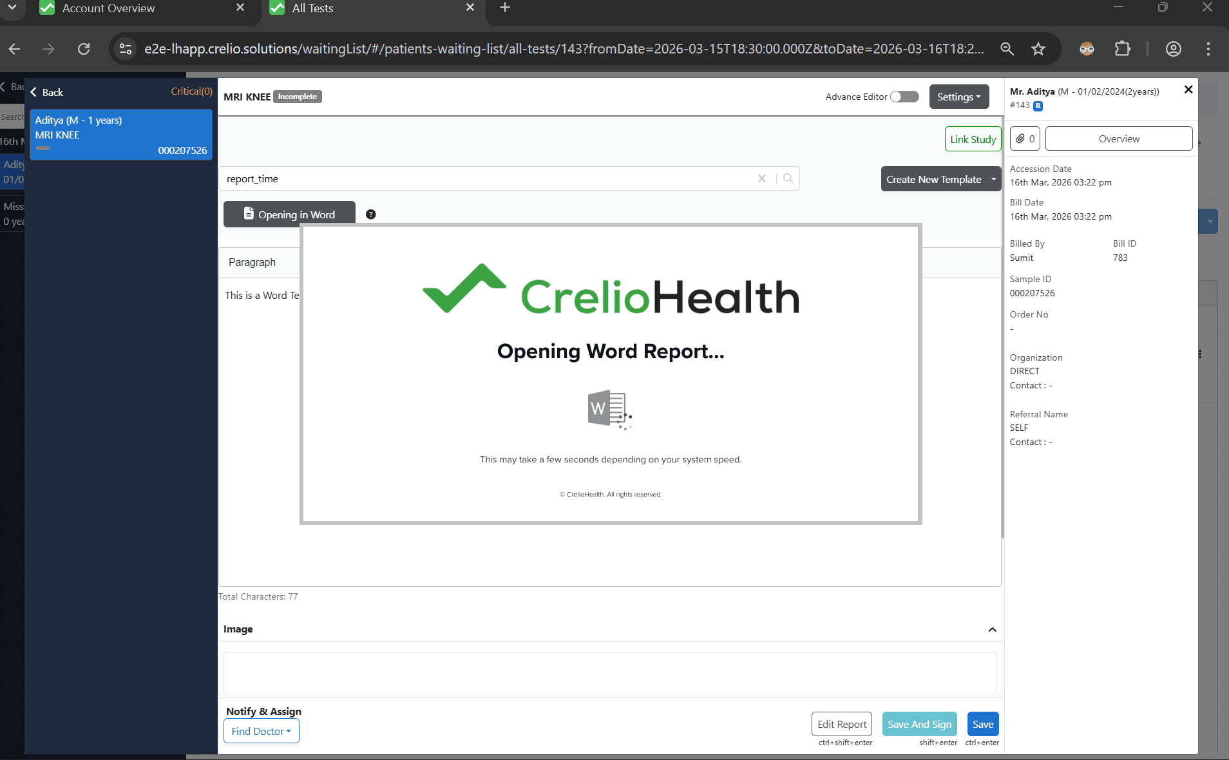This screenshot has height=760, width=1229.
Task: Click the zoom magnifier in address bar
Action: point(1007,49)
